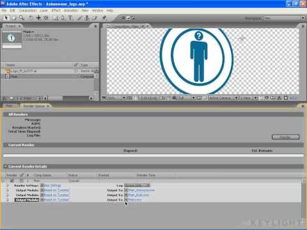Select the Rotation tool
The image size is (307, 230).
pyautogui.click(x=31, y=18)
